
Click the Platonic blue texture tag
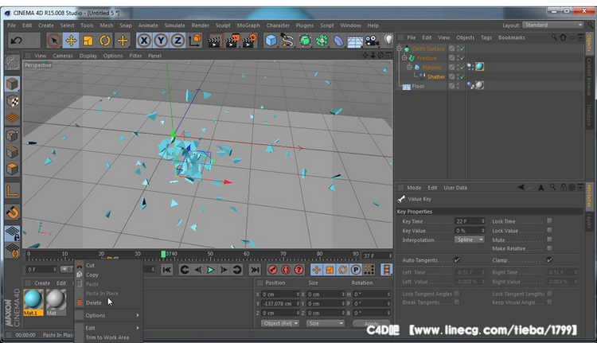point(480,67)
